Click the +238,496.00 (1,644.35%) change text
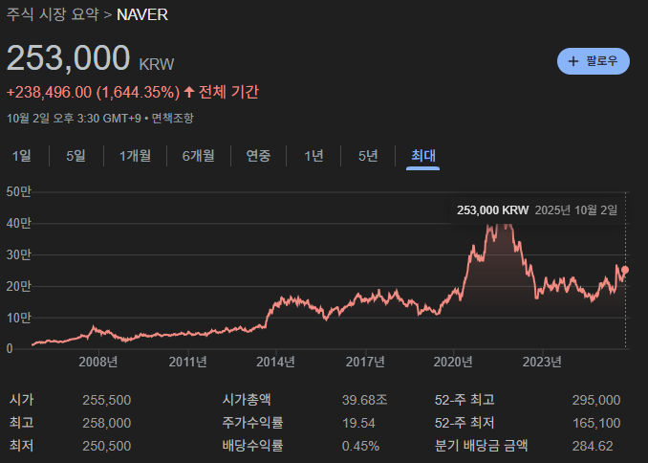 pyautogui.click(x=94, y=92)
